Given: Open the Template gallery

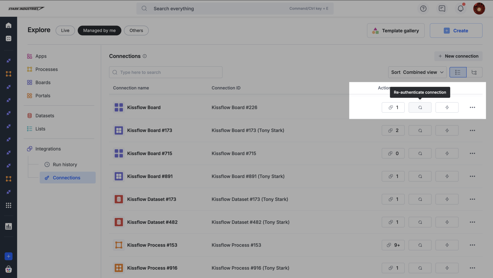Looking at the screenshot, I should coord(396,31).
